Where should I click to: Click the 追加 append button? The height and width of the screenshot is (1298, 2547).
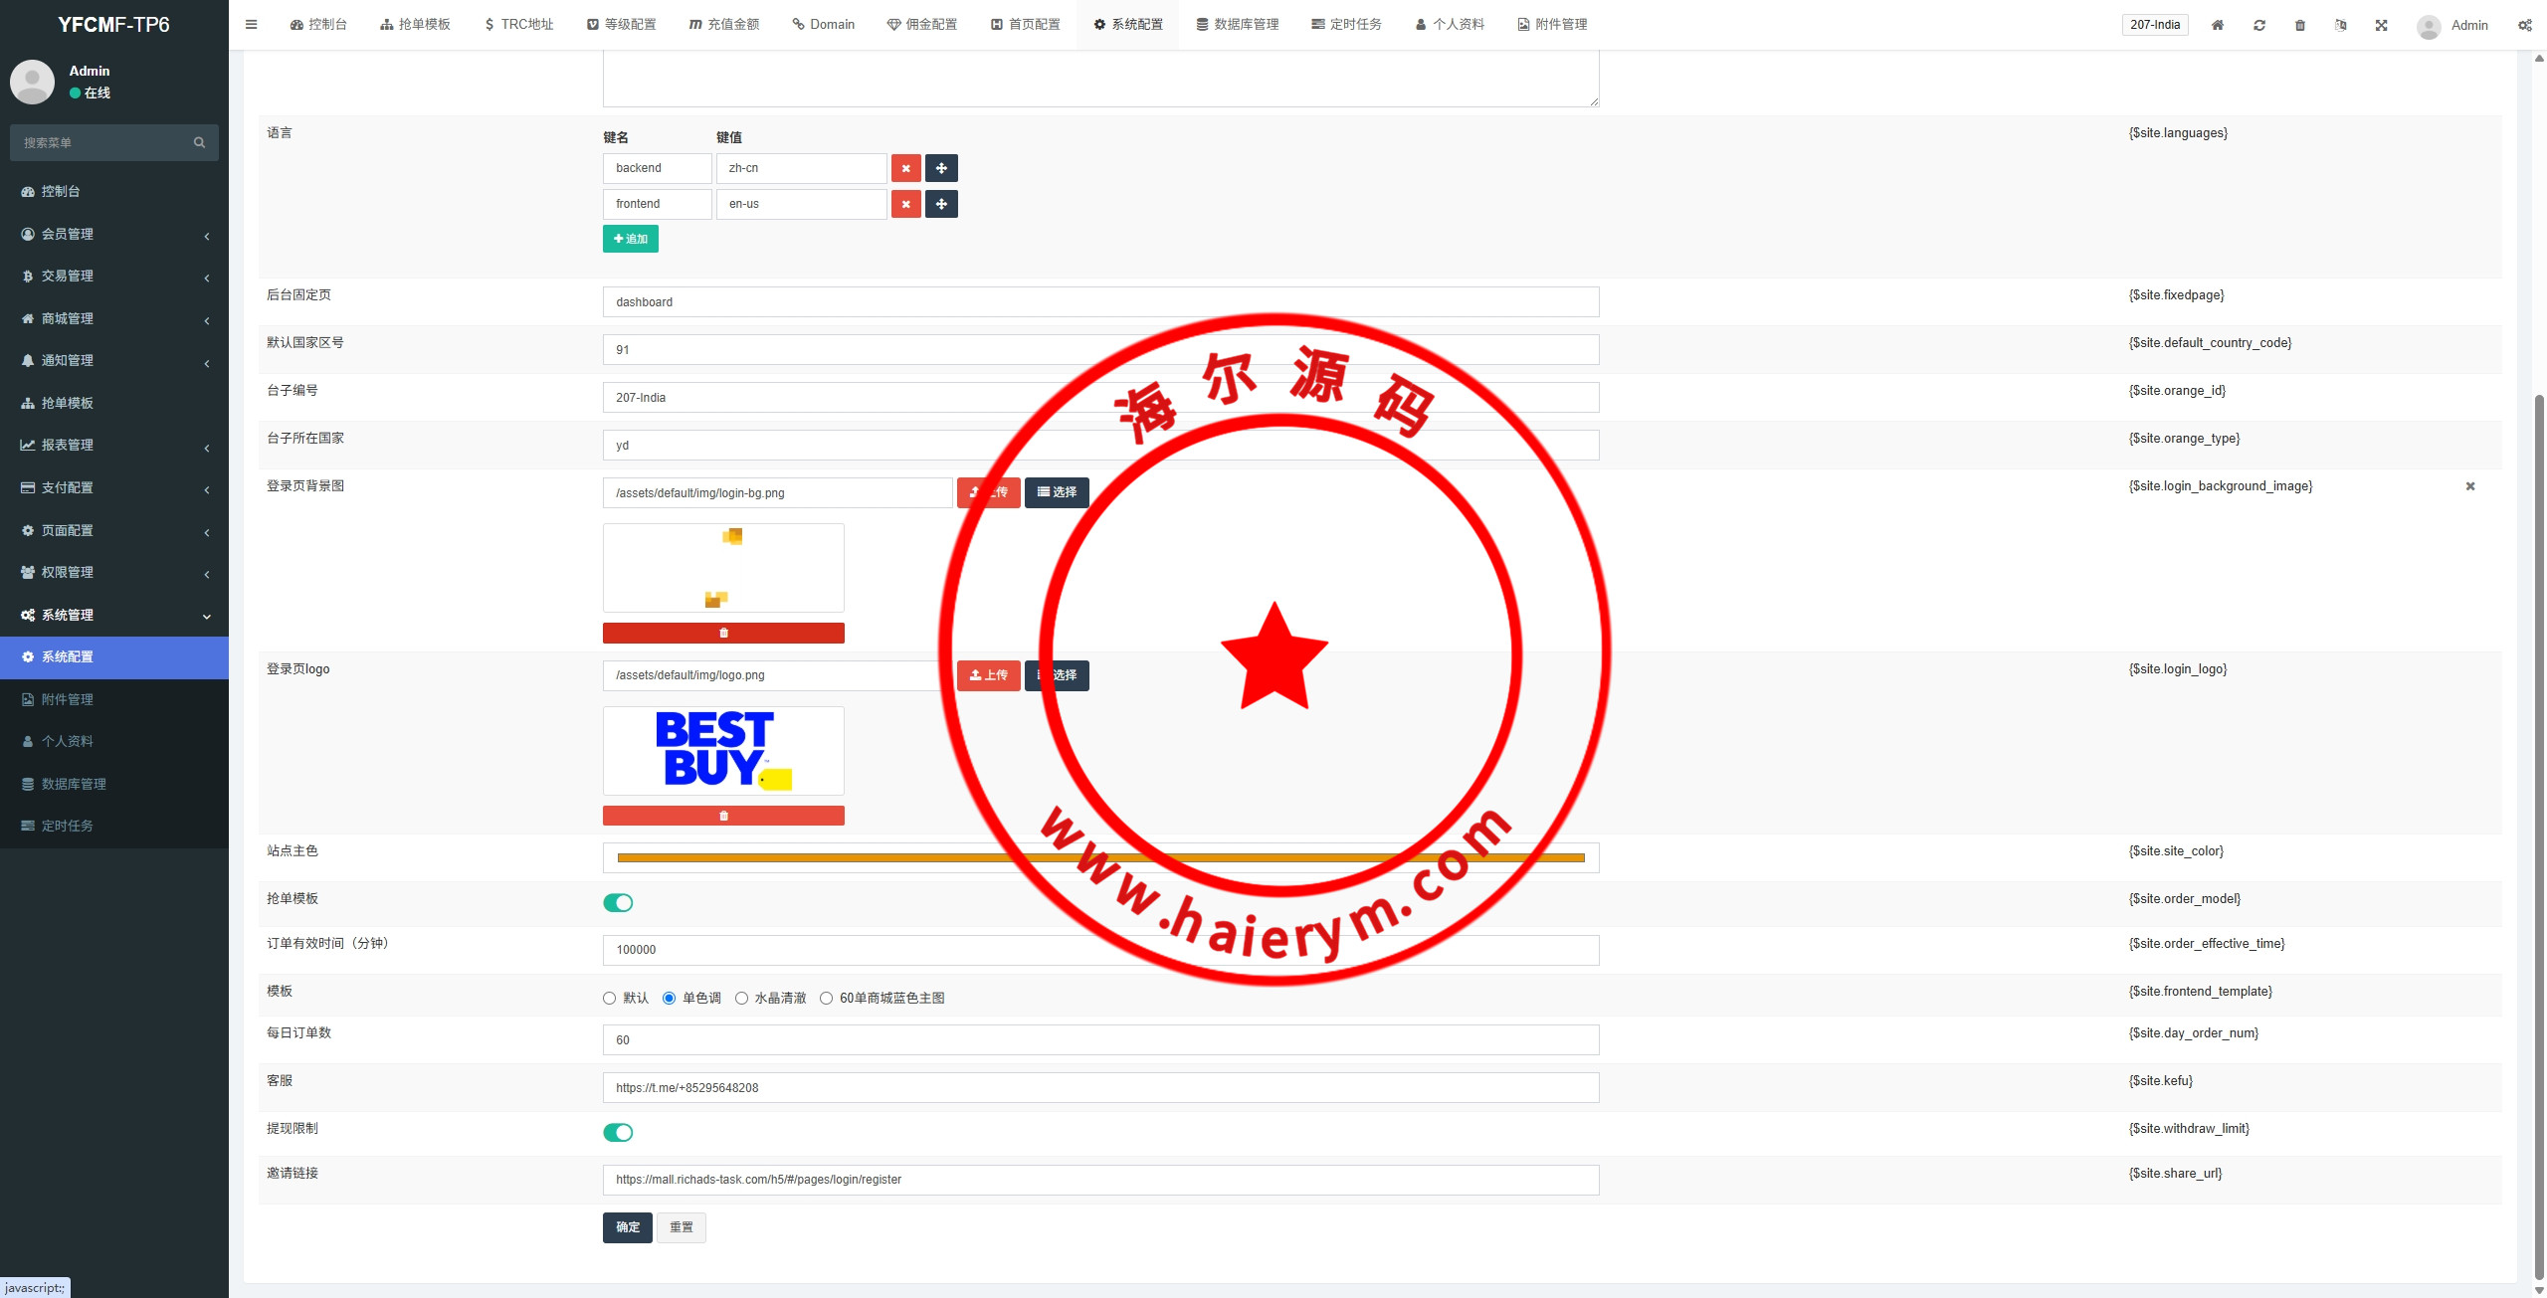point(630,239)
